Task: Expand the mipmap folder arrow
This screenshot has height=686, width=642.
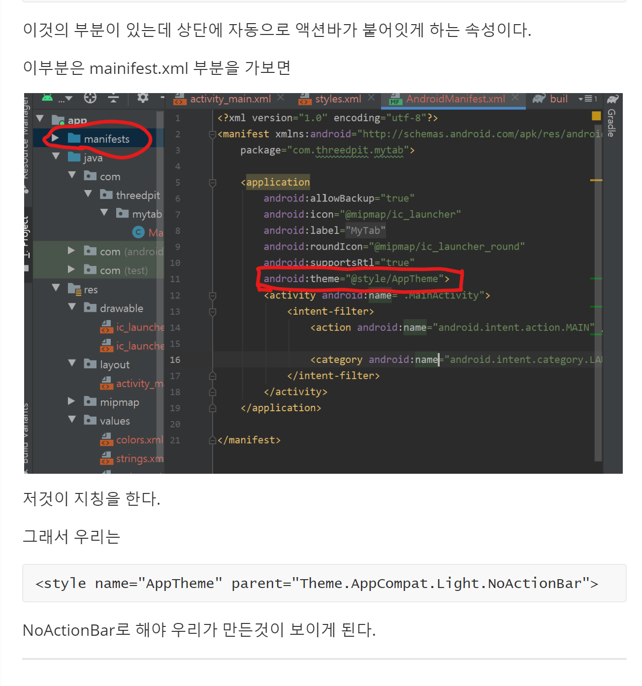Action: 71,401
